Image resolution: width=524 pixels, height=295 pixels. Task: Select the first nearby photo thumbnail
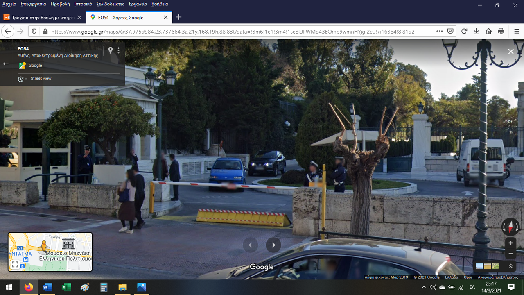(479, 266)
